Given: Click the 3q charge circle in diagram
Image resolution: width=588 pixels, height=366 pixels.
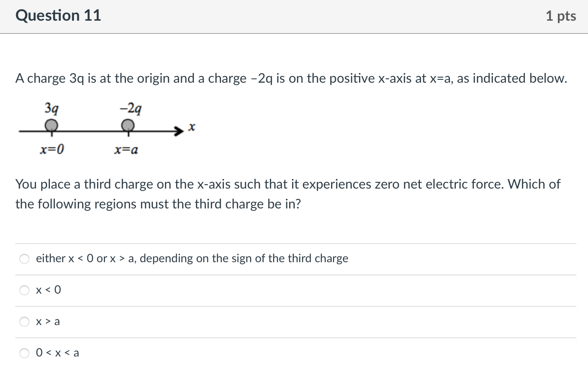Looking at the screenshot, I should coord(51,125).
